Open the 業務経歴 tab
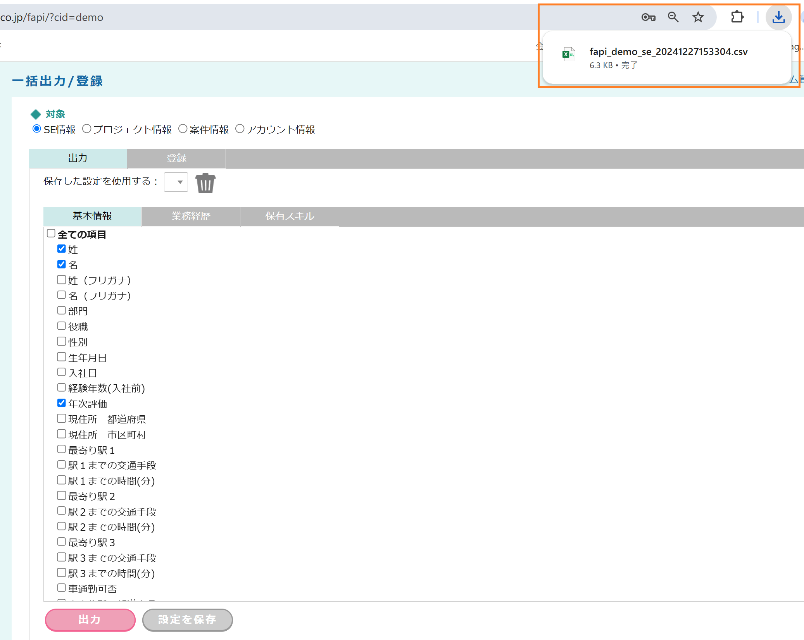This screenshot has height=640, width=804. coord(191,216)
